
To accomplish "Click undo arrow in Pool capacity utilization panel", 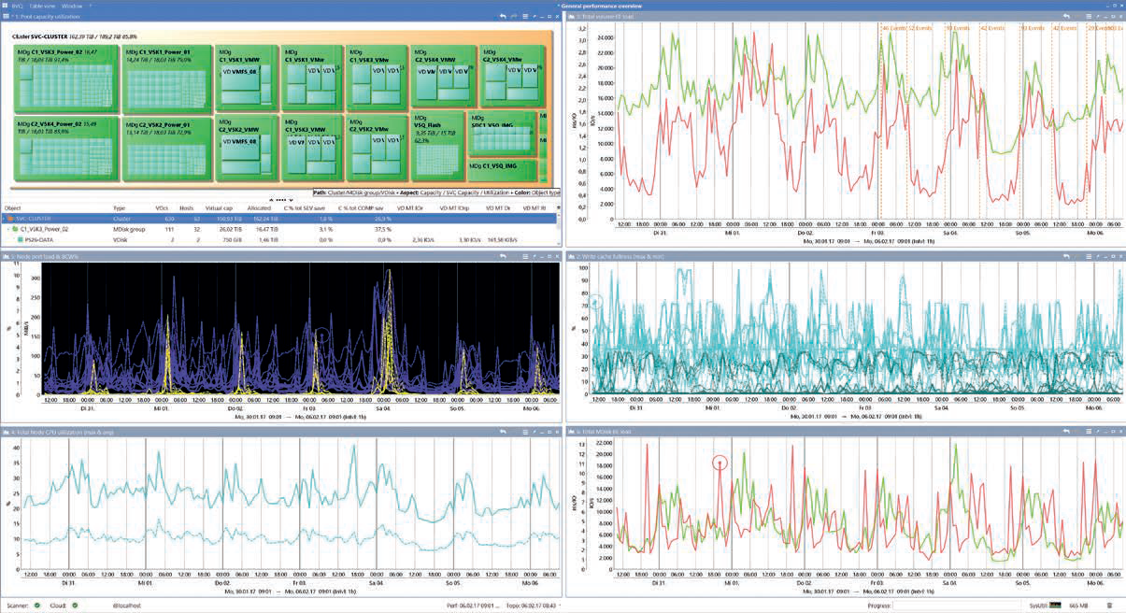I will [503, 16].
